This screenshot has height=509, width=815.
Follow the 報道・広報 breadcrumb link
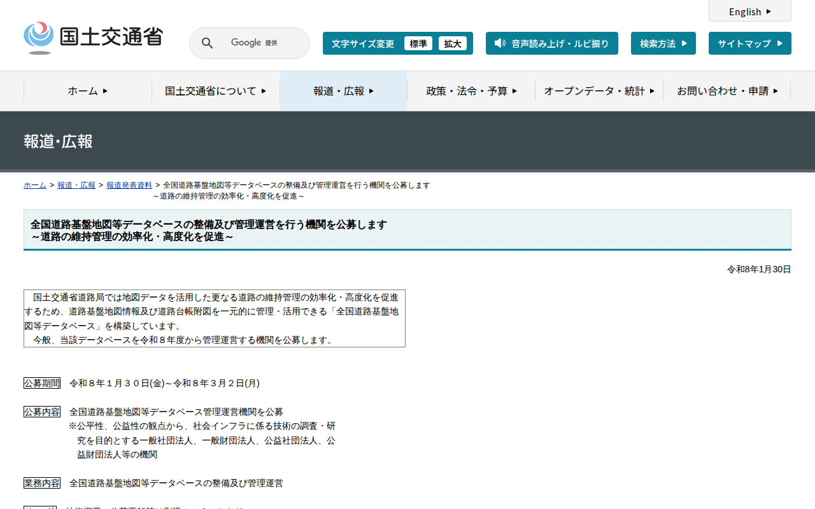click(x=76, y=185)
